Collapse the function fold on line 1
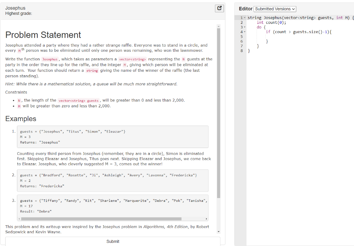The width and height of the screenshot is (354, 246). (x=244, y=17)
